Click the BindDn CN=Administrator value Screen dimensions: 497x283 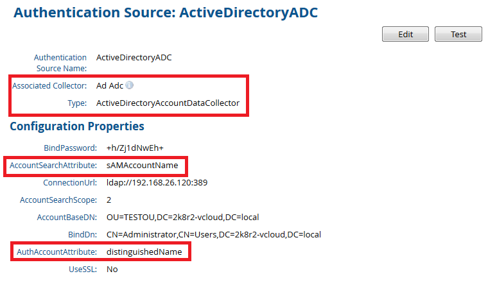click(213, 235)
